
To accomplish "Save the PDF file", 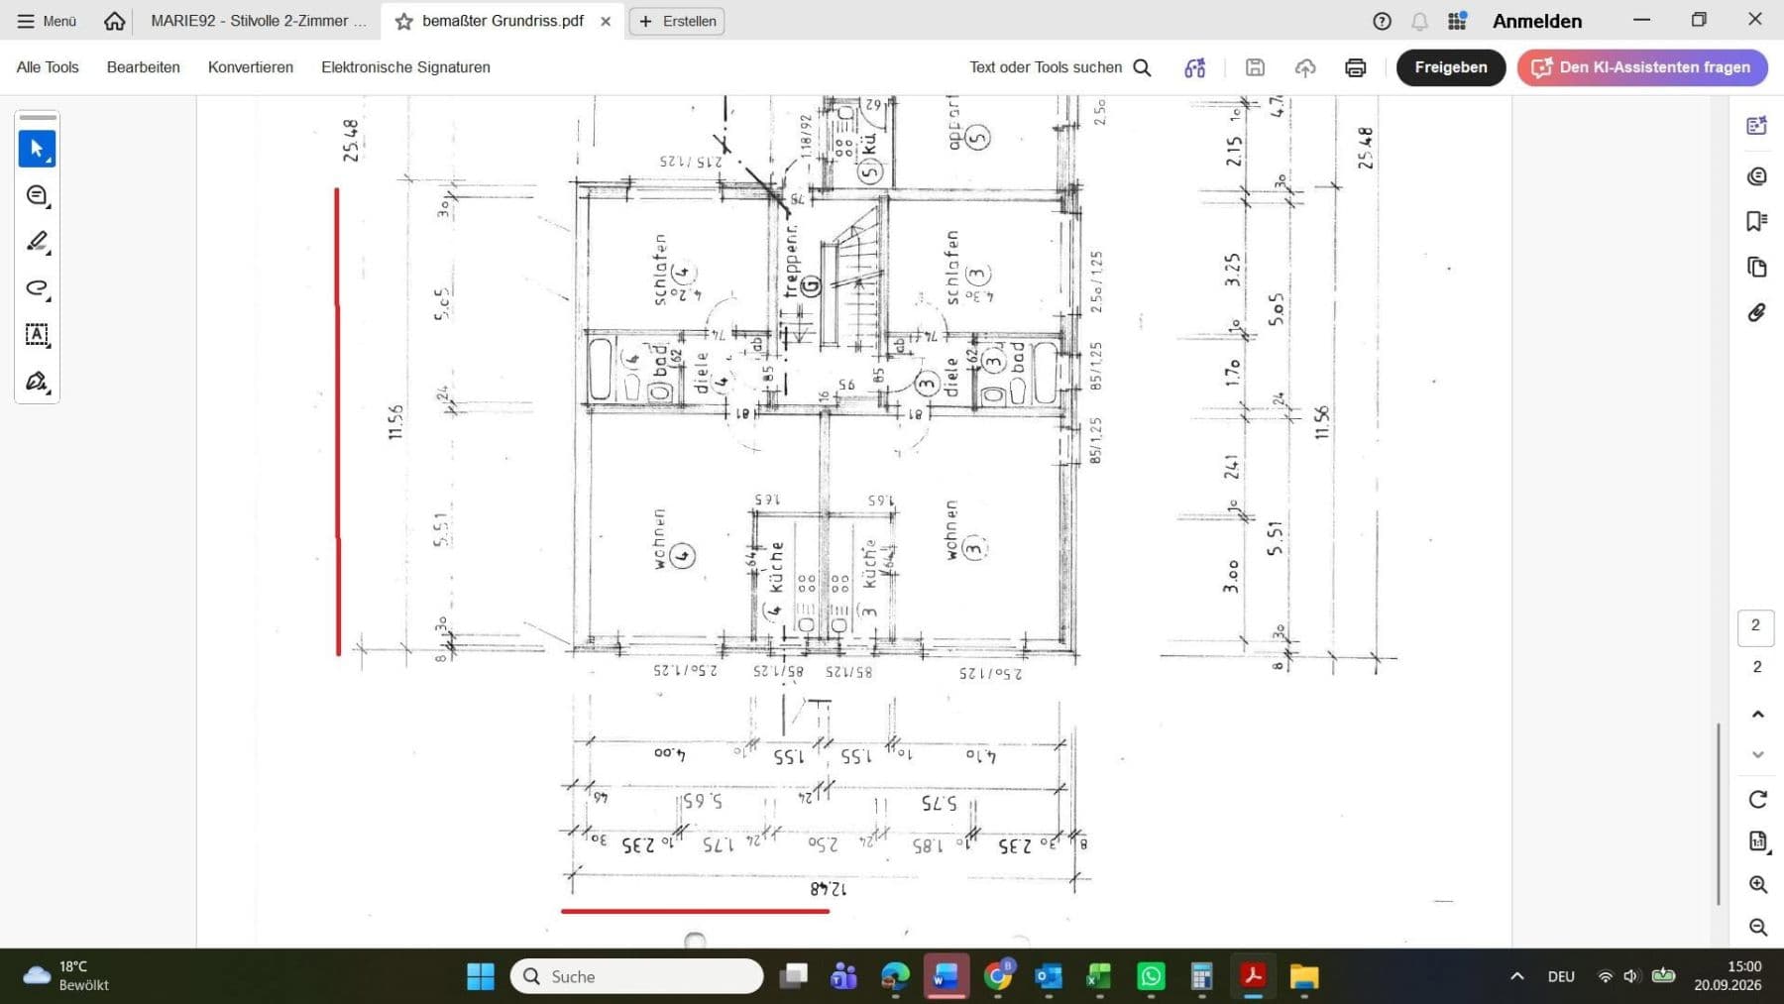I will pos(1255,67).
